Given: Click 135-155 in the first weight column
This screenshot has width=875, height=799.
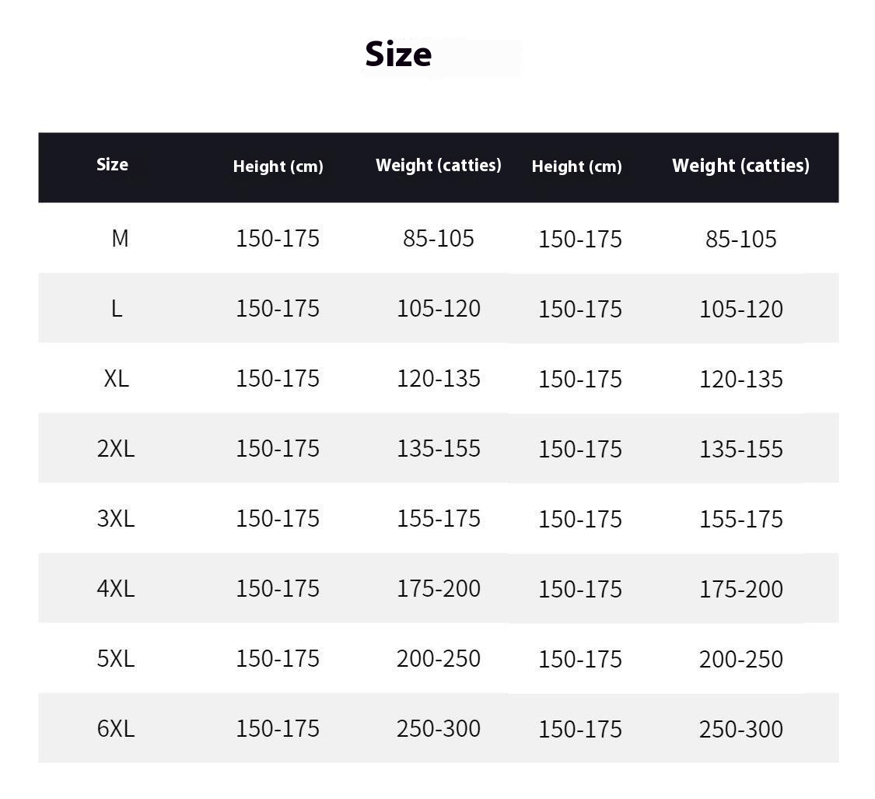Looking at the screenshot, I should coord(439,448).
